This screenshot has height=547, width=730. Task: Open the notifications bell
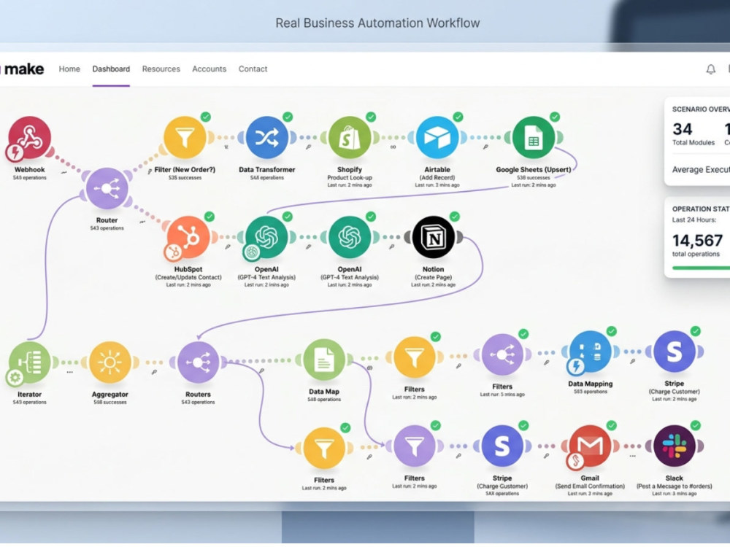[710, 69]
